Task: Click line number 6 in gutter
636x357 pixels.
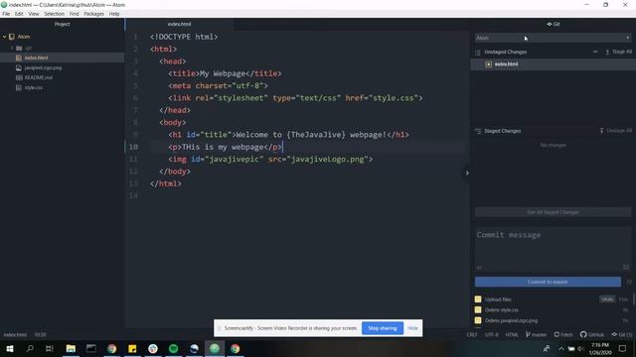Action: tap(135, 98)
